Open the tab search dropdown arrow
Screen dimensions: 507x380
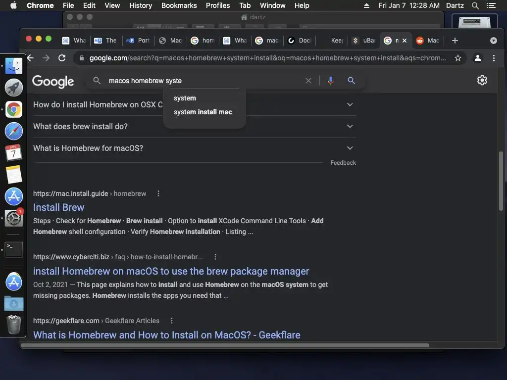tap(494, 41)
